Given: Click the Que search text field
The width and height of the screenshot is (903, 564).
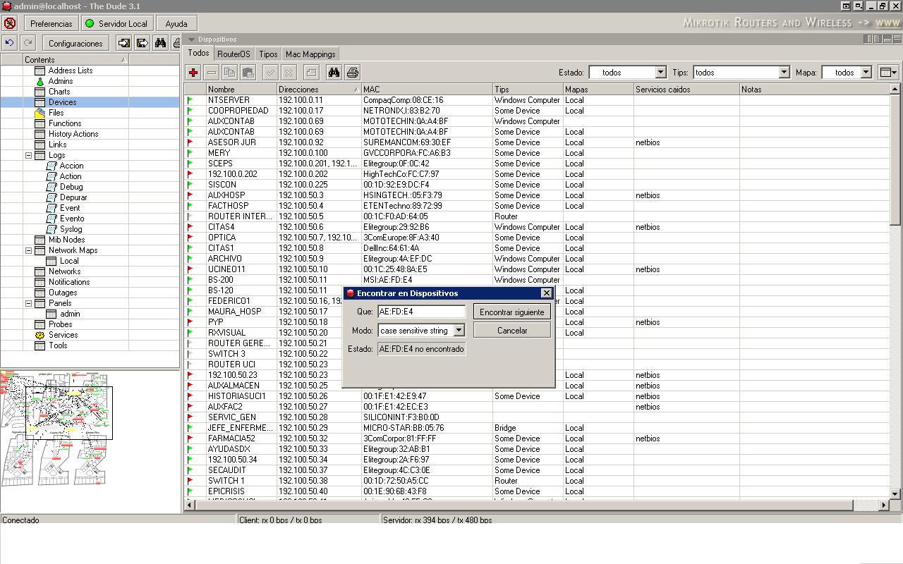Looking at the screenshot, I should click(x=421, y=312).
